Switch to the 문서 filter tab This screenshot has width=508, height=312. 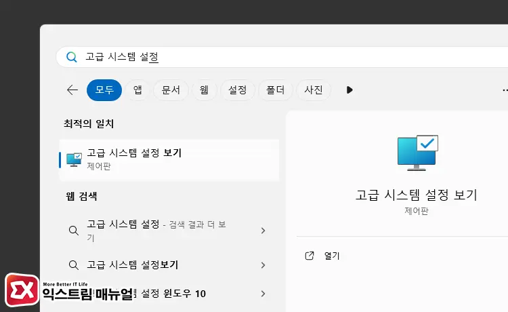point(171,90)
